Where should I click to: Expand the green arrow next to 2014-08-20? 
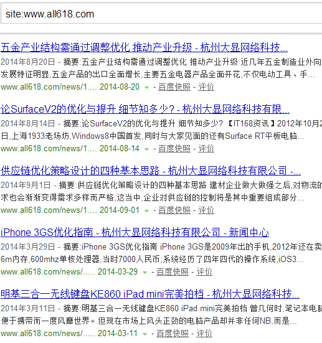(146, 88)
